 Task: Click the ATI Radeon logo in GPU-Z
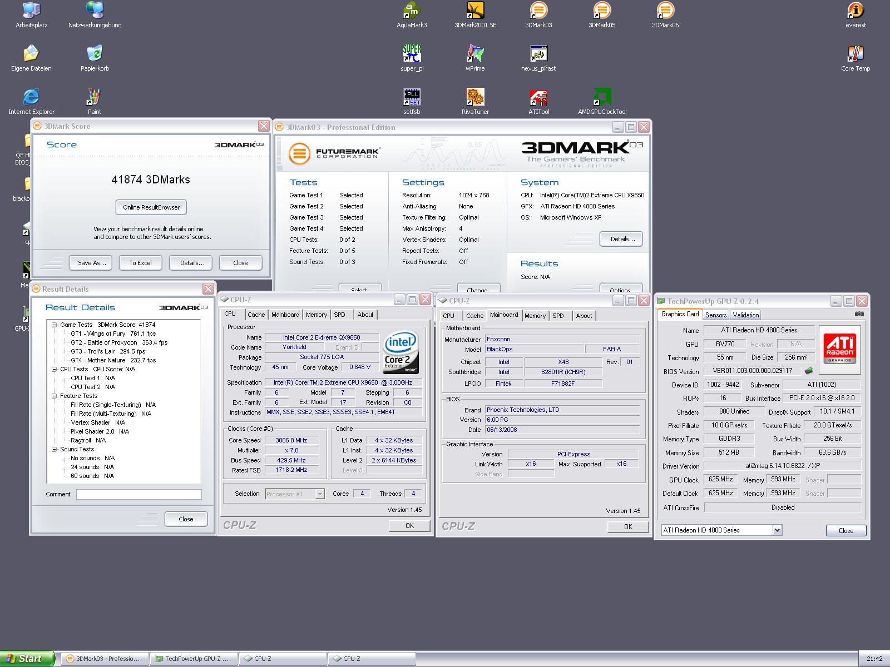(x=840, y=349)
